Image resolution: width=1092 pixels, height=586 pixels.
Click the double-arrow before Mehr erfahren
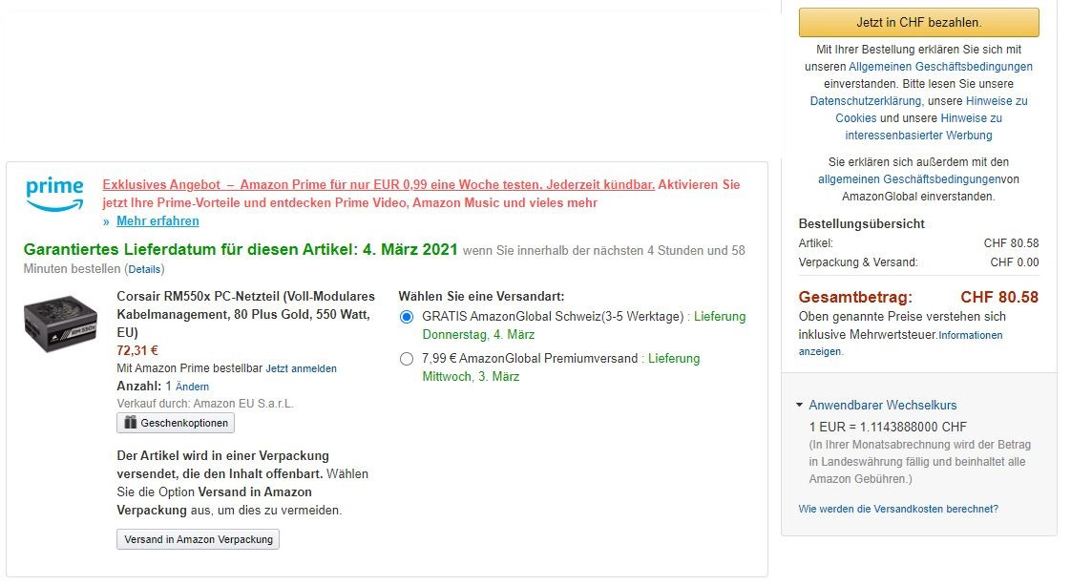pos(107,221)
